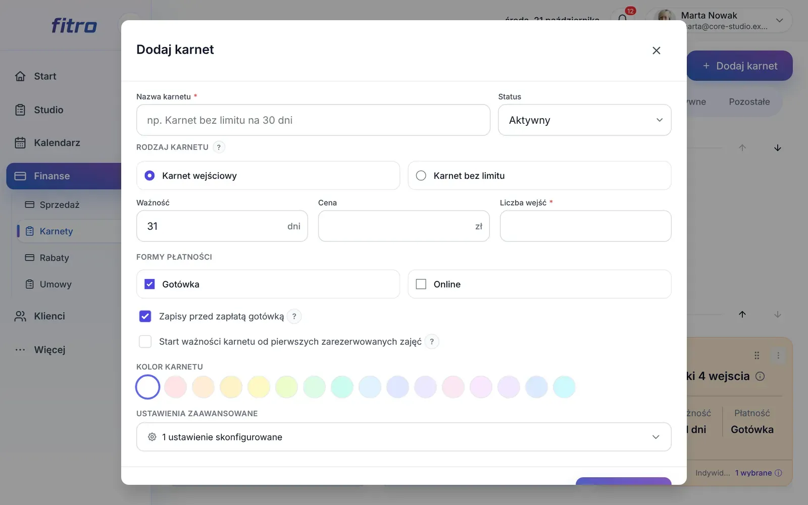Show help for Start ważności karnetu
Image resolution: width=808 pixels, height=505 pixels.
(432, 341)
